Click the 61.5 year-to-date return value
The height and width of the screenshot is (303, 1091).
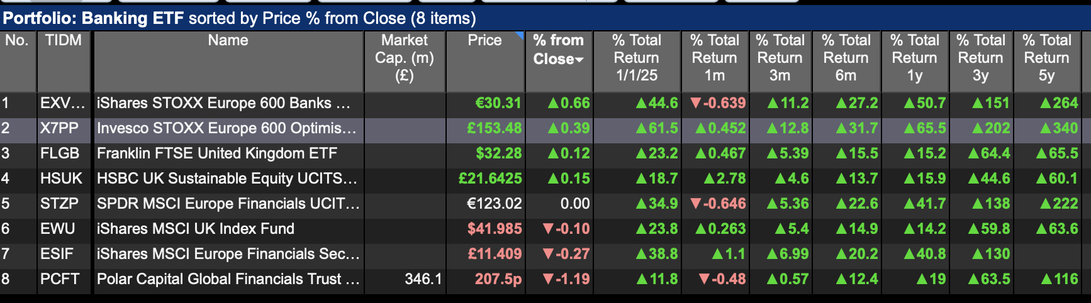[657, 128]
